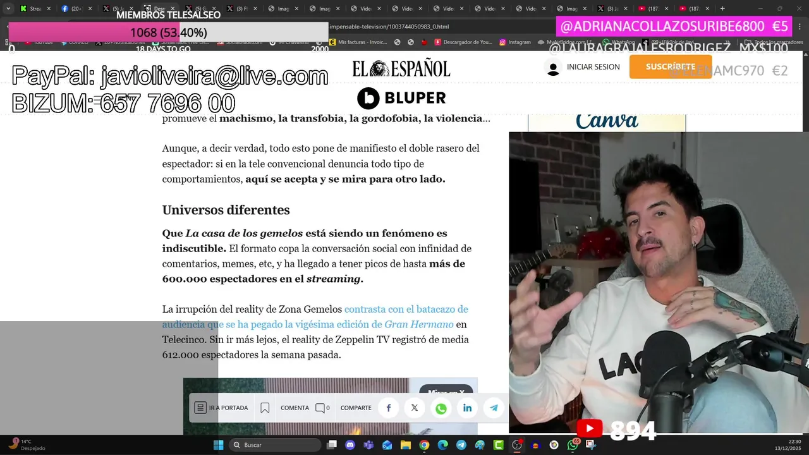The width and height of the screenshot is (809, 455).
Task: Open the Windows Start menu
Action: (218, 445)
